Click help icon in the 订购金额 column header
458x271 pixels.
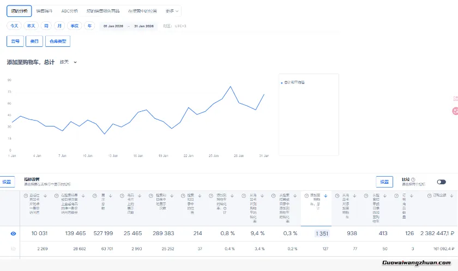coord(430,195)
